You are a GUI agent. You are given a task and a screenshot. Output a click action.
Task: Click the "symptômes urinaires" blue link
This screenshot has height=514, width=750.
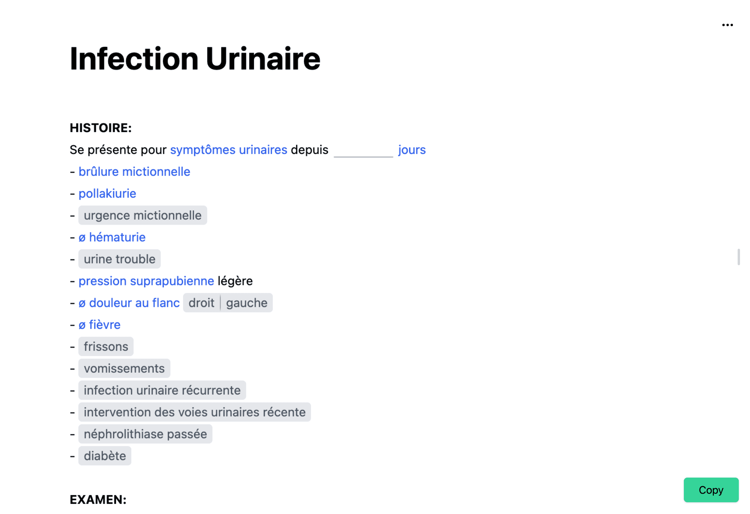pos(229,150)
